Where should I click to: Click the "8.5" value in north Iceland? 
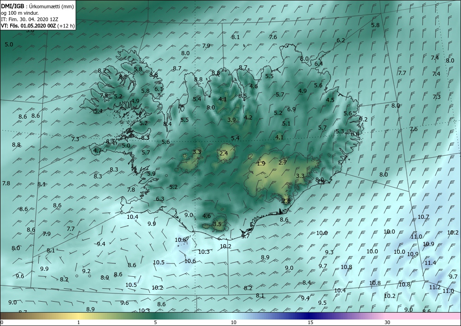[242, 96]
